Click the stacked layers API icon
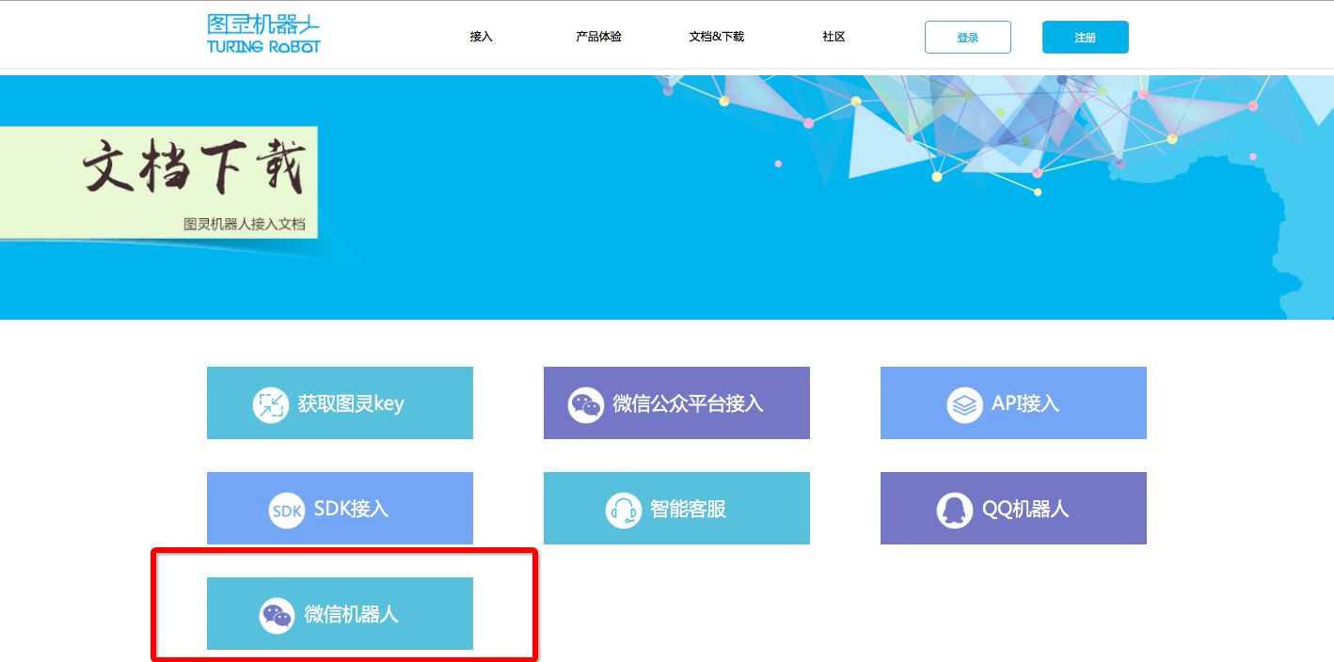1334x662 pixels. 964,405
